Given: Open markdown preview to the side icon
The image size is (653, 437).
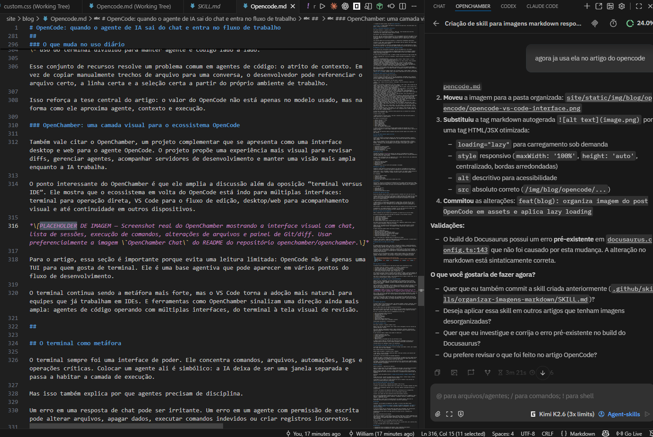Looking at the screenshot, I should click(368, 6).
